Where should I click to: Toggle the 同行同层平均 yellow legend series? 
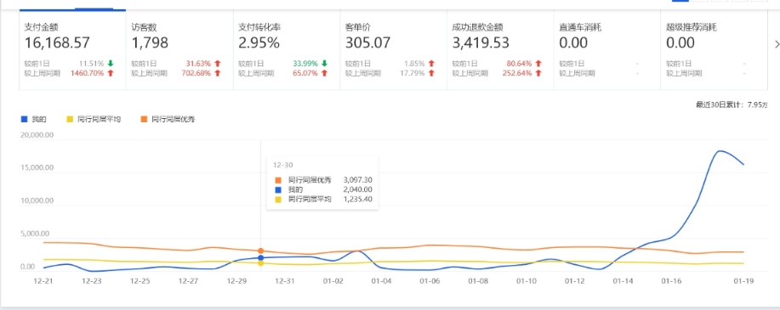[94, 119]
